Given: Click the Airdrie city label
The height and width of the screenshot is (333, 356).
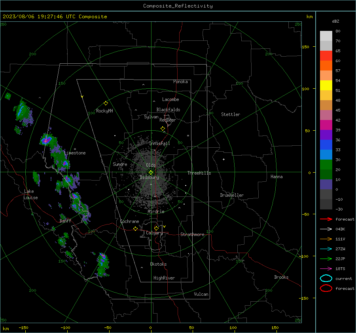Looking at the screenshot, I should pos(156,211).
